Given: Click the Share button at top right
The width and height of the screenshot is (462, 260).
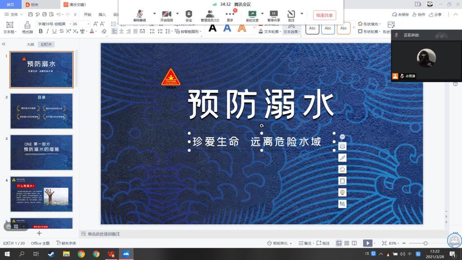Looking at the screenshot, I should [x=436, y=14].
